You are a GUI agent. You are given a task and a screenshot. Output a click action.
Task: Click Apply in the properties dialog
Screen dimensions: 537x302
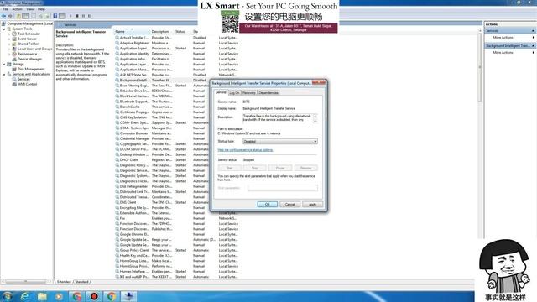313,205
